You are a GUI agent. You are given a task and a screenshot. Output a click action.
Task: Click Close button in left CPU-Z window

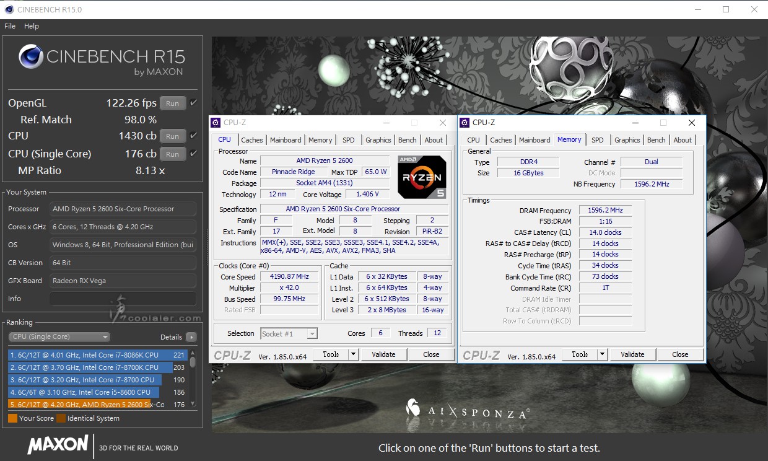click(x=431, y=354)
